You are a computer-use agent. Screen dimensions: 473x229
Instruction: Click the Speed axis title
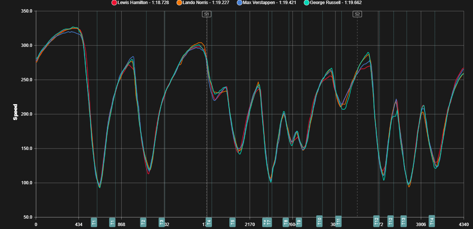(x=15, y=112)
